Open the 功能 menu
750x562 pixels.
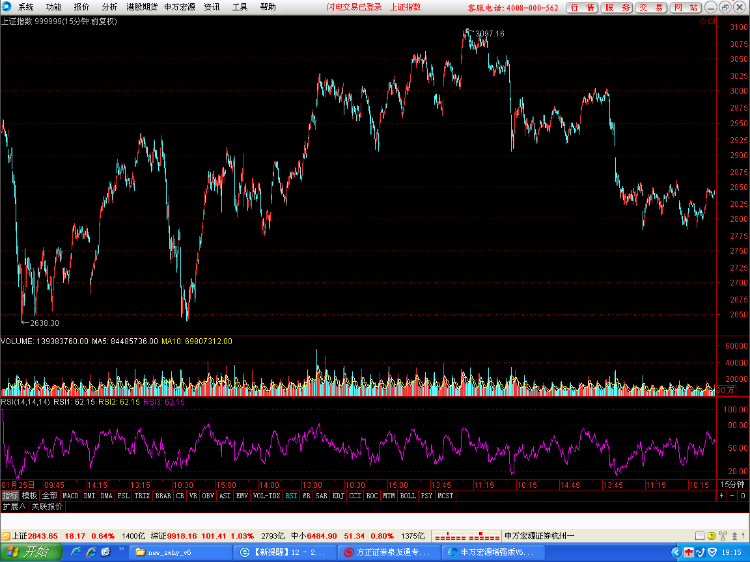click(x=53, y=7)
